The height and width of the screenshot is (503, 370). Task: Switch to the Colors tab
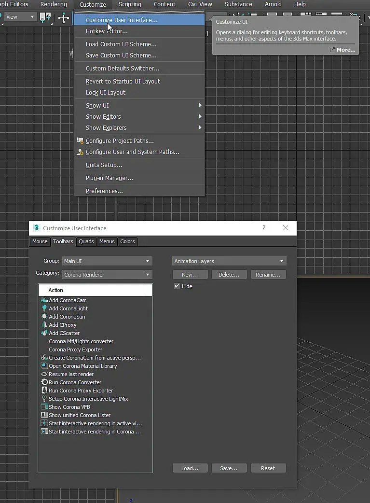pos(128,241)
